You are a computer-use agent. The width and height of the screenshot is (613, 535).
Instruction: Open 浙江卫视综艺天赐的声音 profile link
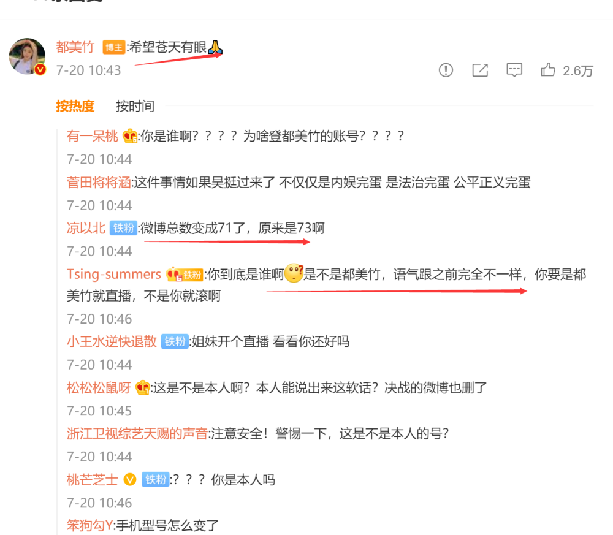click(137, 433)
